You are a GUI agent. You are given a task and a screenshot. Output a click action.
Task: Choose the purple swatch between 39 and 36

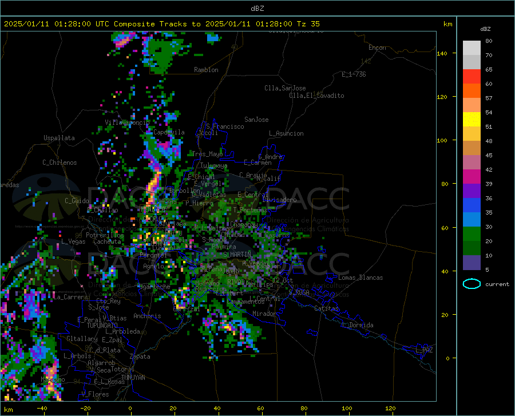point(472,191)
